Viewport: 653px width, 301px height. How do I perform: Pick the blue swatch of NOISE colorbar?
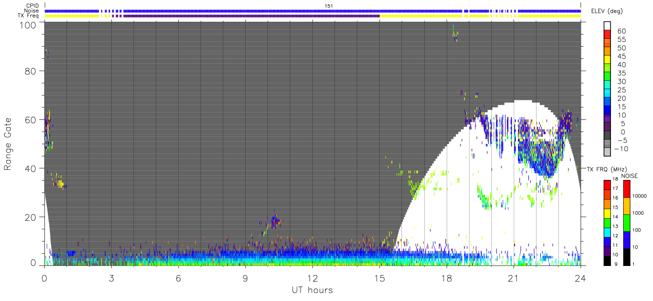[x=627, y=239]
